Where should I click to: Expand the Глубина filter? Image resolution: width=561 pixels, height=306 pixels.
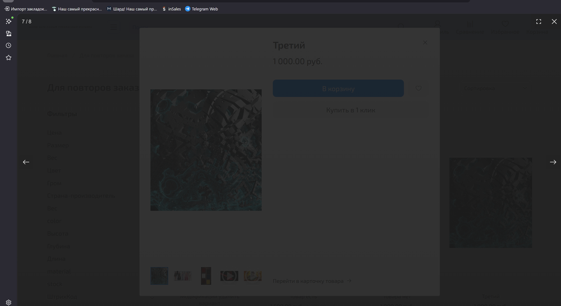[59, 246]
